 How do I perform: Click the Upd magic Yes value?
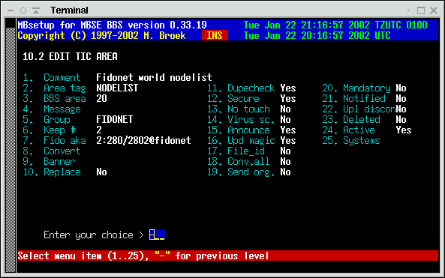[288, 140]
